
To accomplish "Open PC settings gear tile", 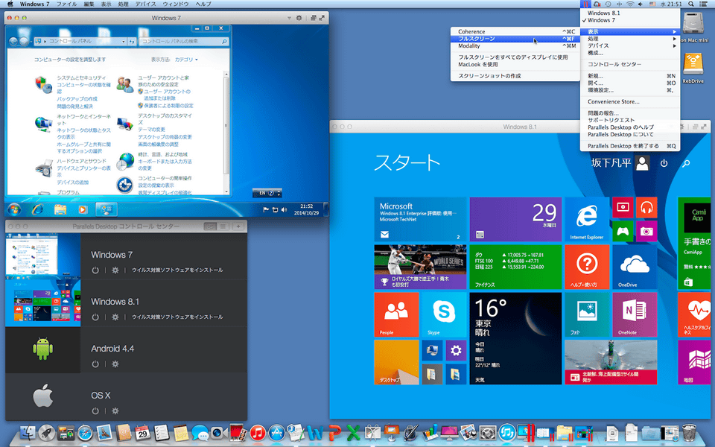I will (x=456, y=350).
